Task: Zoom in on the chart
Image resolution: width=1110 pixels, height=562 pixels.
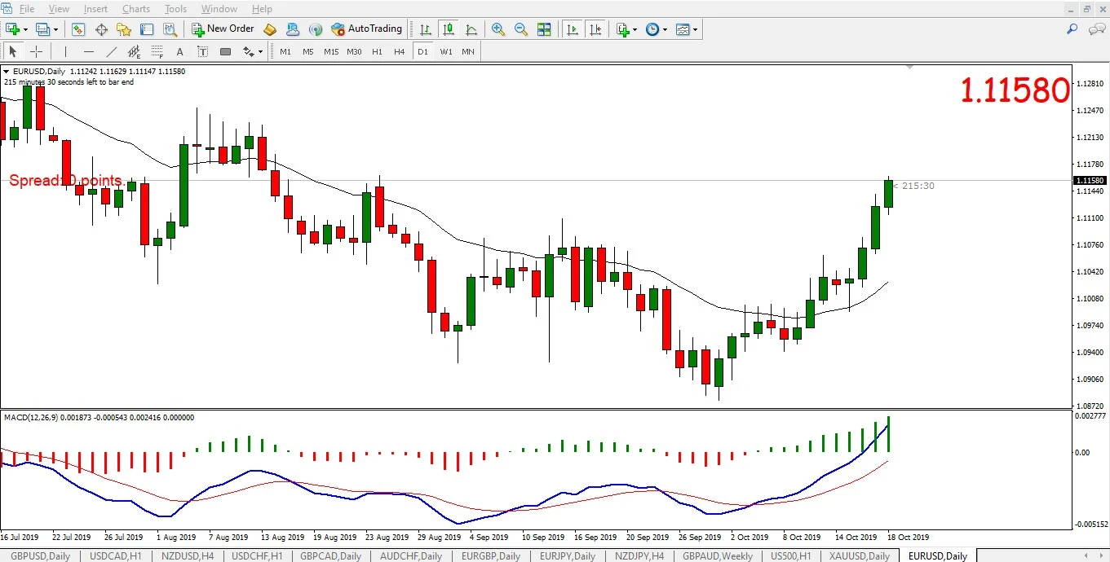Action: pyautogui.click(x=498, y=29)
